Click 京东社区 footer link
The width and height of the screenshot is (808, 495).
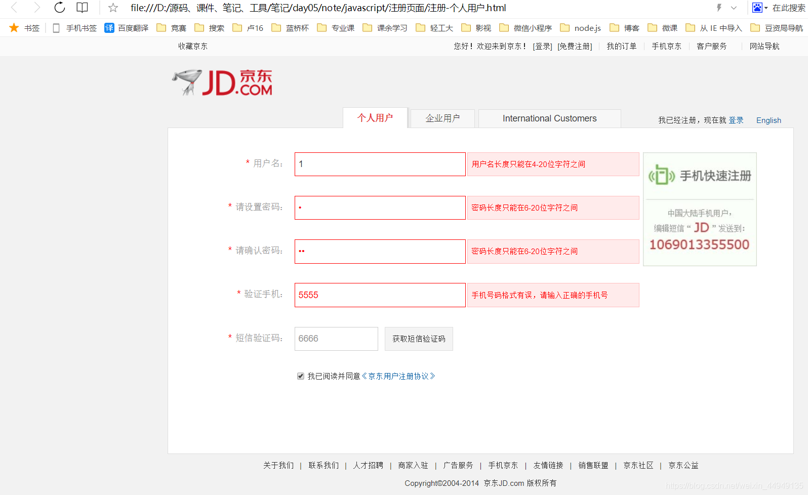pyautogui.click(x=638, y=465)
